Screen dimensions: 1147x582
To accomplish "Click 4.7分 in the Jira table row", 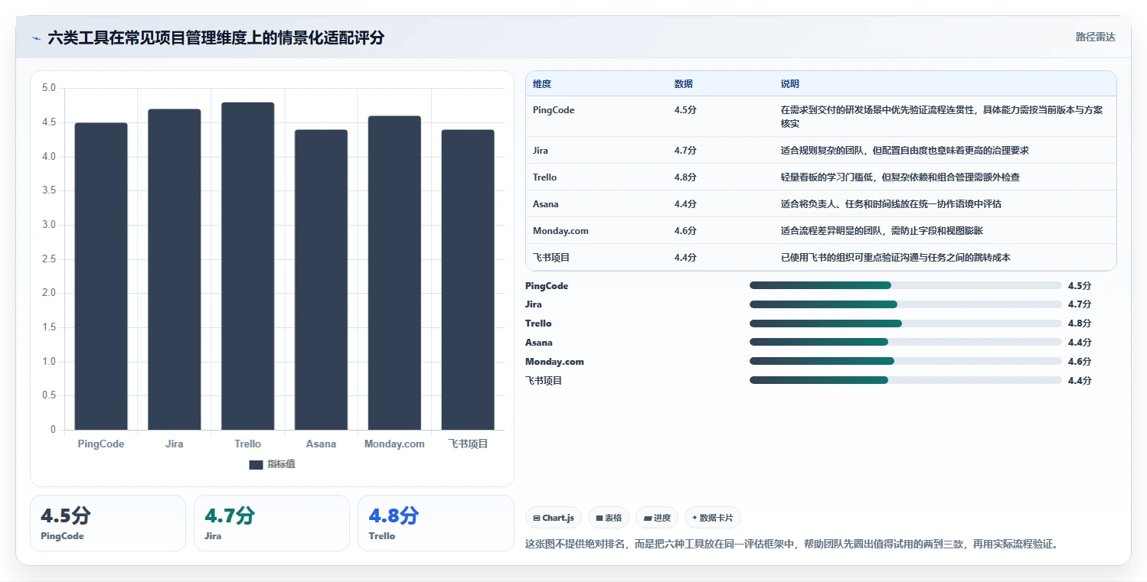I will click(x=685, y=151).
